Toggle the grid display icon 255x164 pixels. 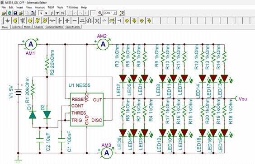click(93, 13)
